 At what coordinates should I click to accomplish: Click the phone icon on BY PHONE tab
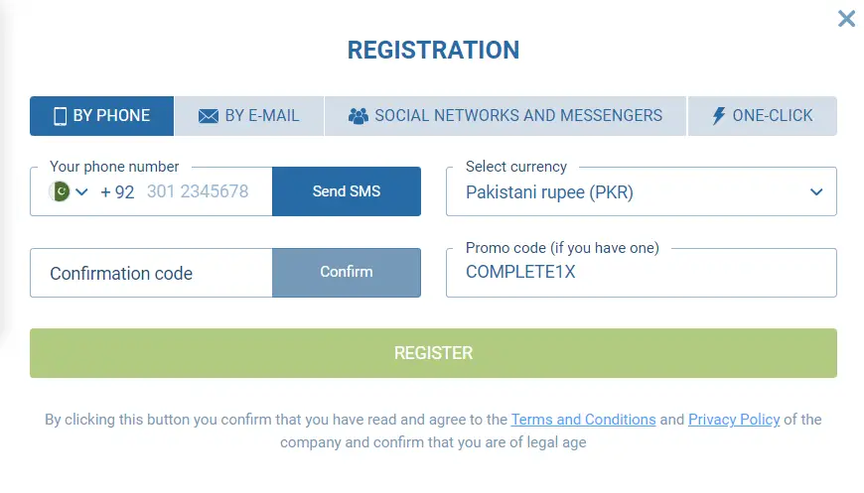click(60, 116)
